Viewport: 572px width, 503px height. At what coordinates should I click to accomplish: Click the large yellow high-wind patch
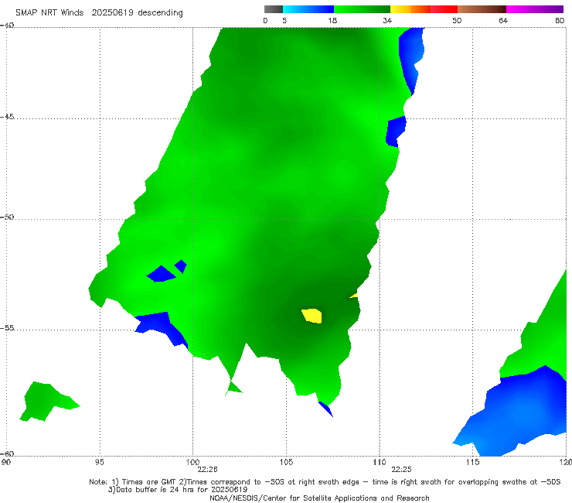click(x=312, y=316)
